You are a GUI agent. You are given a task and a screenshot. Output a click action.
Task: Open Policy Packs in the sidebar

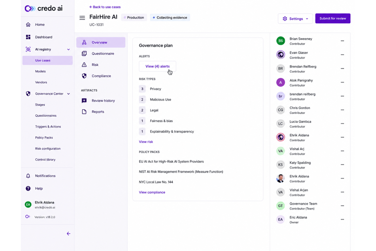[44, 138]
